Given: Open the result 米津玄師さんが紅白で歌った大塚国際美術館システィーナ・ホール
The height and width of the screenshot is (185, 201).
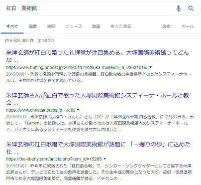Looking at the screenshot, I should (x=97, y=99).
